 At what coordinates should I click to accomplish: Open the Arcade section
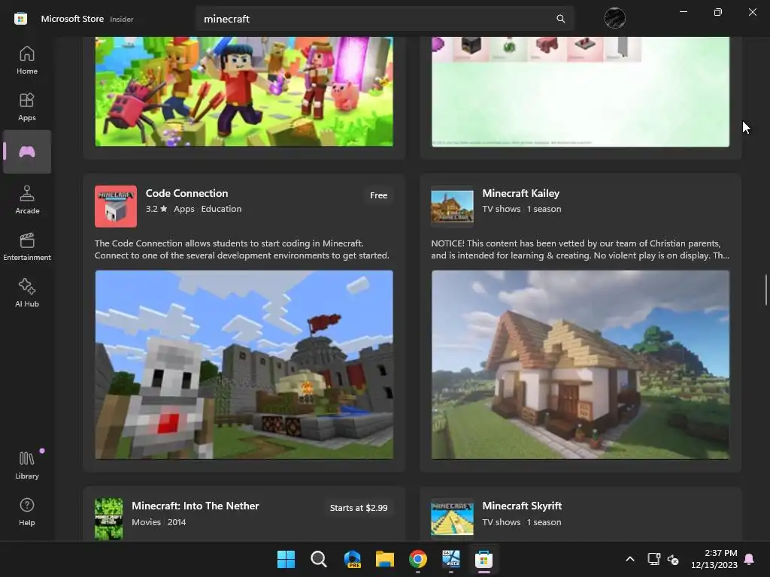[27, 200]
